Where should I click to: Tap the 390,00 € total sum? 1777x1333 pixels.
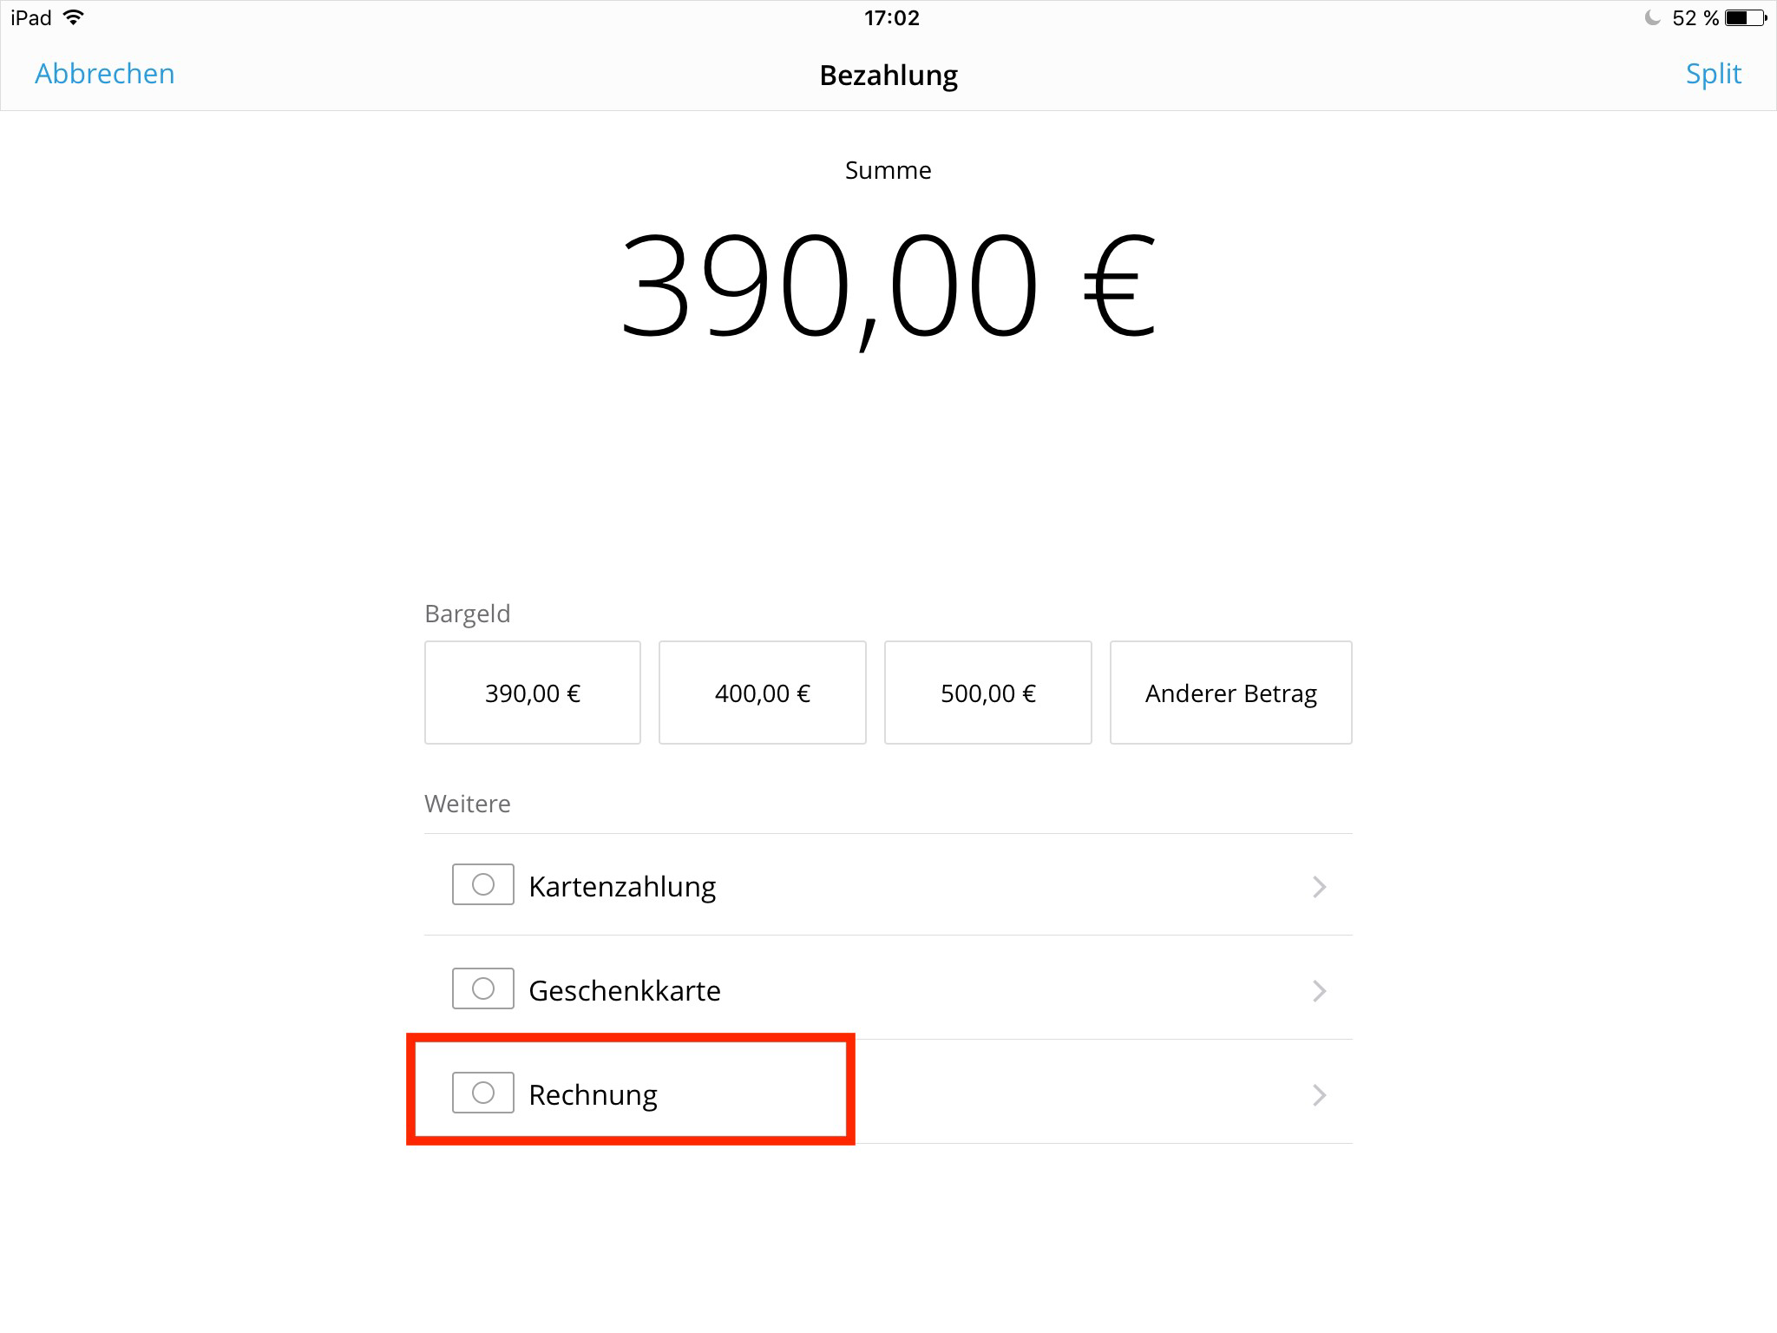888,286
